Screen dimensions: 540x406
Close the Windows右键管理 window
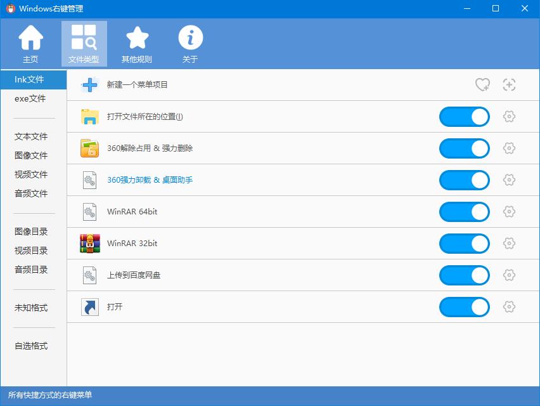tap(525, 9)
